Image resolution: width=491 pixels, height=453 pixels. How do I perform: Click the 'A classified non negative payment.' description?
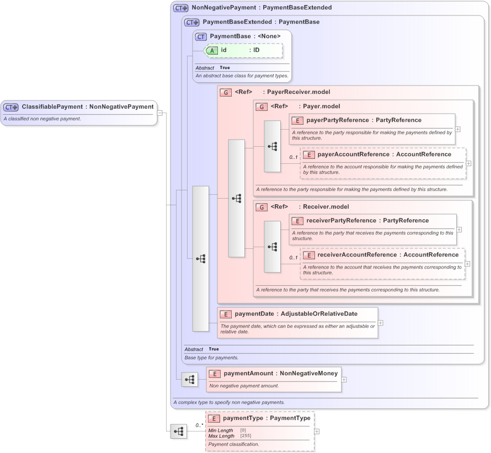[x=42, y=119]
